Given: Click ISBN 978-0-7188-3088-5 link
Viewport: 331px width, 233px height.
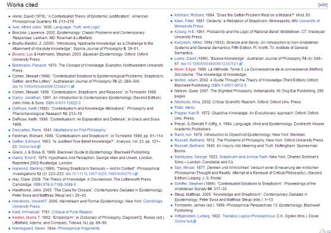Looking at the screenshot, I should click(55, 185).
